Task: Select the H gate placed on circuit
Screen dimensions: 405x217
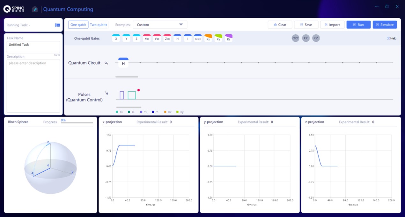Action: click(123, 63)
